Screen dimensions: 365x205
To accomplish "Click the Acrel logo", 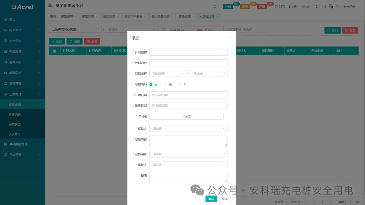I will point(22,7).
